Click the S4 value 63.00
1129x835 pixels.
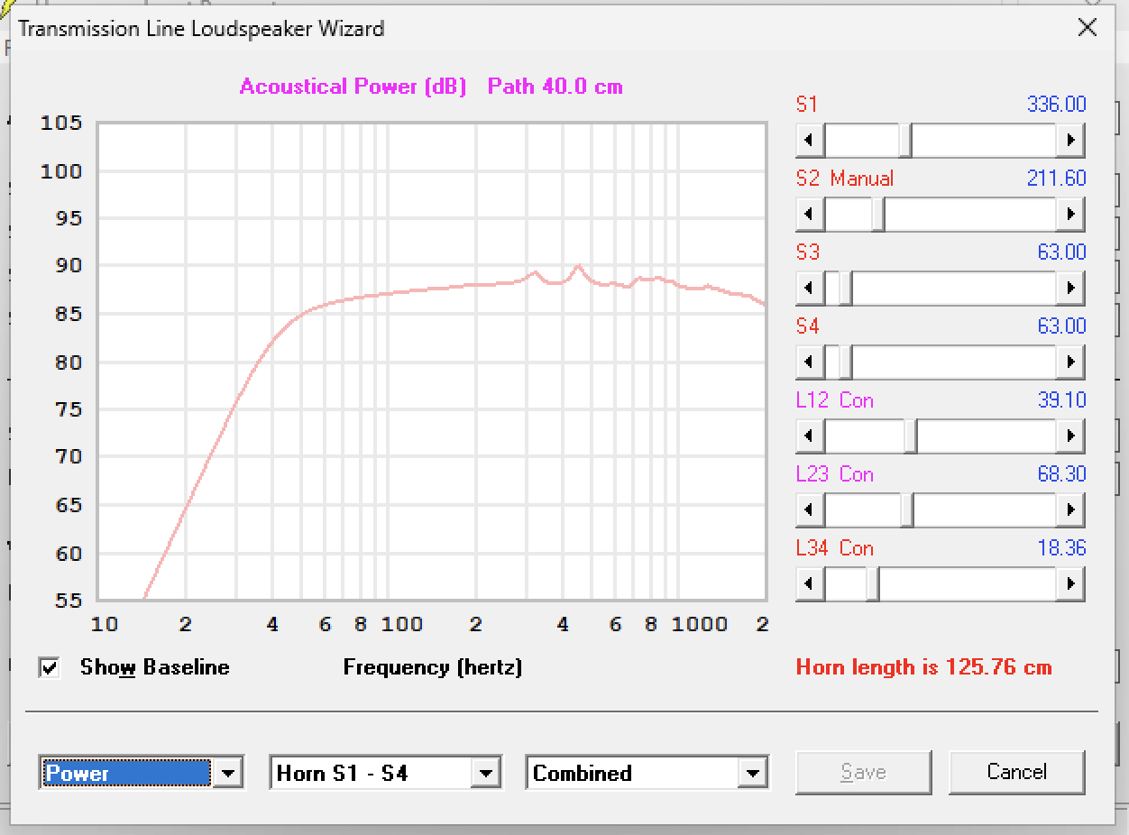coord(1062,326)
